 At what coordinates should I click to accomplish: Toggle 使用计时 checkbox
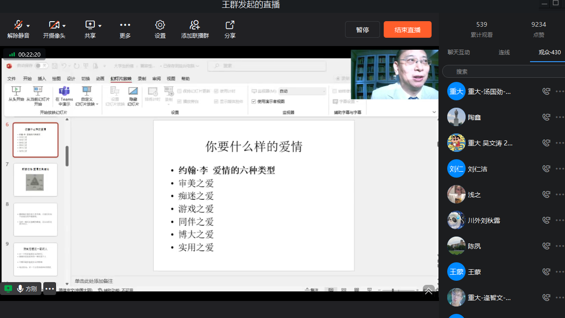(x=216, y=91)
